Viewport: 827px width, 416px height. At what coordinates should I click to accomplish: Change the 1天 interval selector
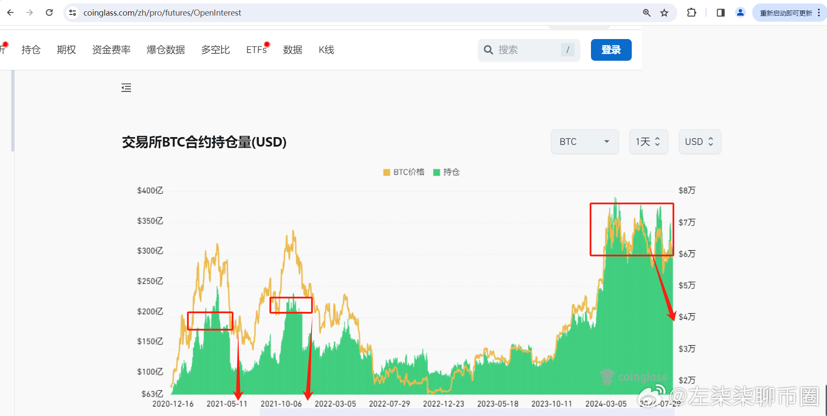[648, 141]
